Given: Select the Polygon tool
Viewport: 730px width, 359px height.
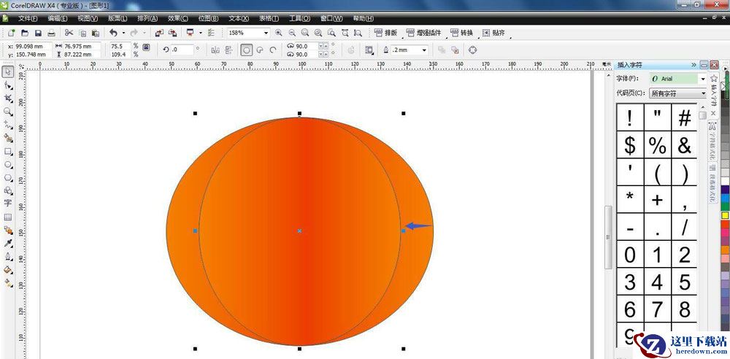Looking at the screenshot, I should click(8, 177).
